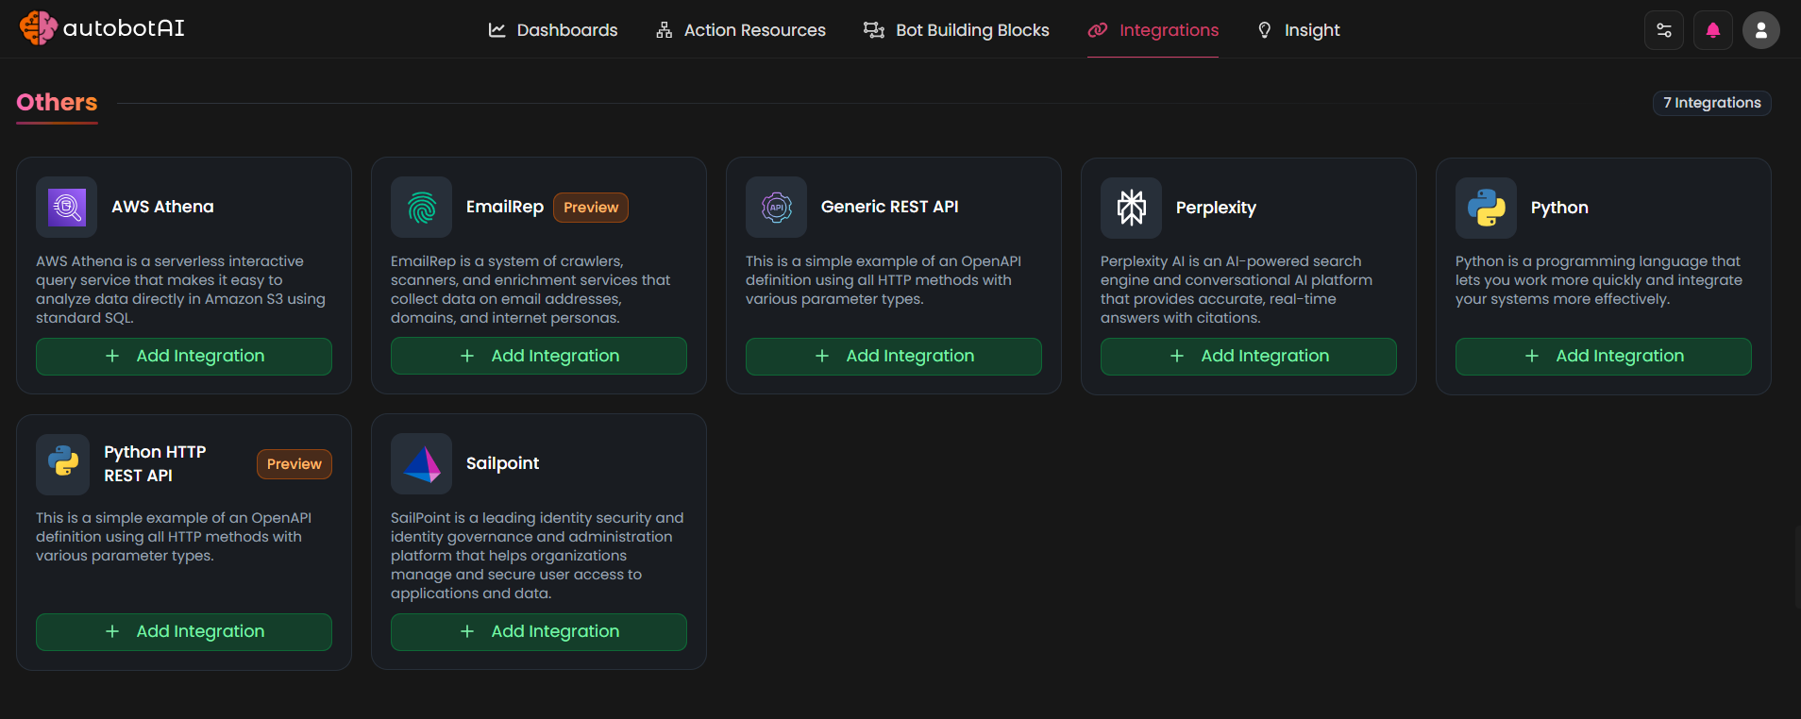Click the plus icon on Python HTTP REST API's Add Integration
1801x719 pixels.
pos(112,631)
